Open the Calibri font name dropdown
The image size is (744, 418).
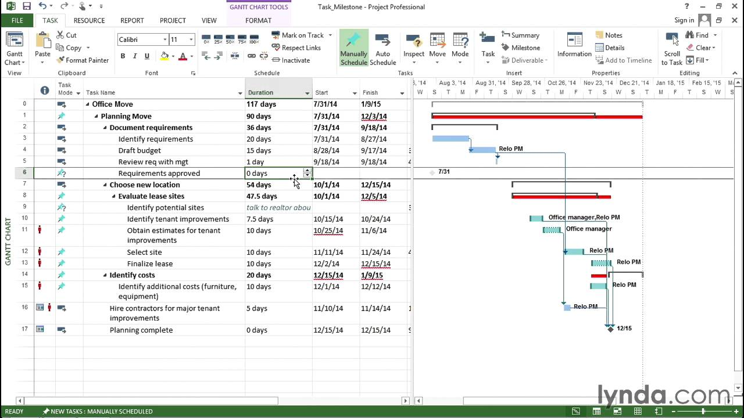point(164,39)
